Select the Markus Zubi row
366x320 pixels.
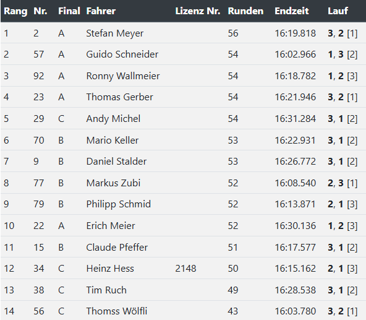tap(183, 183)
